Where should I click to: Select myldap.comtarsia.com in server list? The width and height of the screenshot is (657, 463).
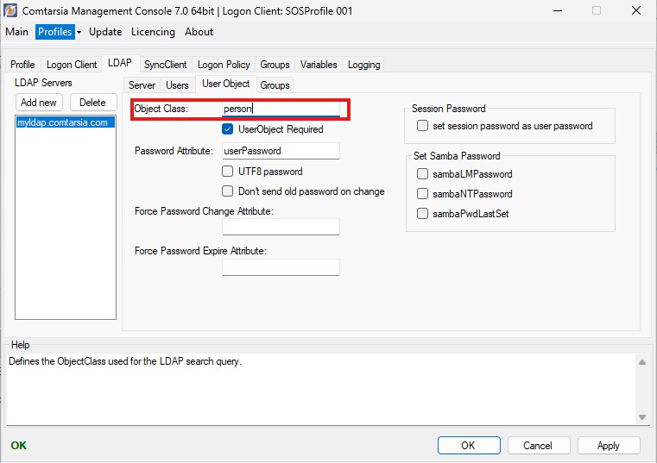coord(62,122)
